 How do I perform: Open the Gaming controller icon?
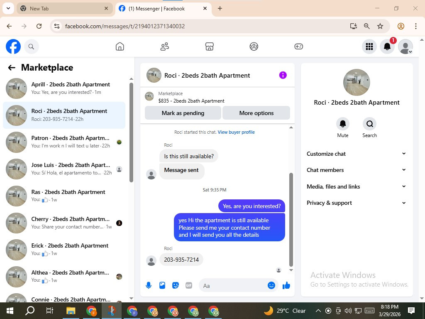(299, 47)
